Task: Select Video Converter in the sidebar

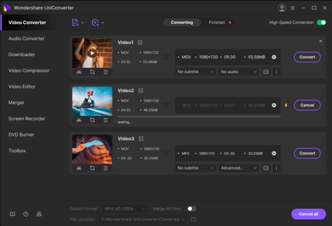Action: pos(27,23)
